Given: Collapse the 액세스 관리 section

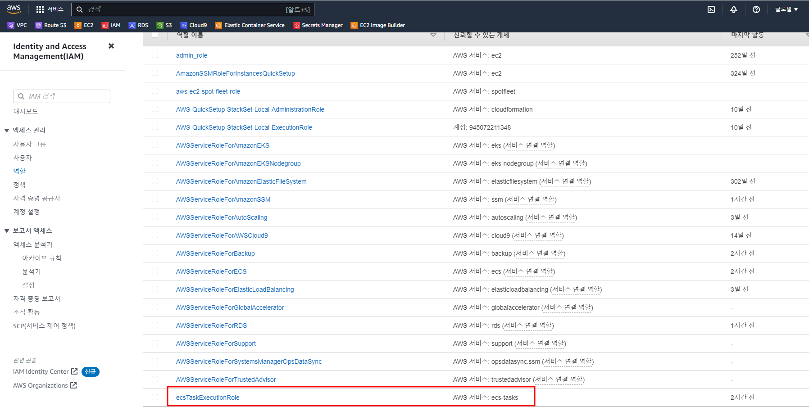Looking at the screenshot, I should pyautogui.click(x=7, y=131).
